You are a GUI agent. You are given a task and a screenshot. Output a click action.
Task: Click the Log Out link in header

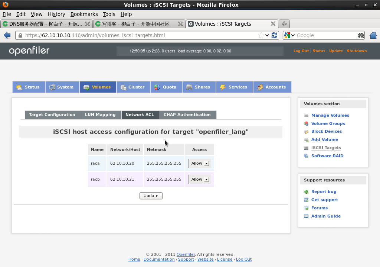pyautogui.click(x=301, y=51)
